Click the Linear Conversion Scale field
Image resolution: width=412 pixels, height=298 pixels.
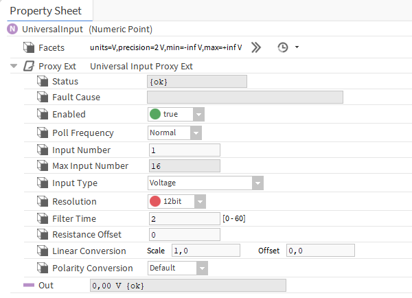[205, 251]
